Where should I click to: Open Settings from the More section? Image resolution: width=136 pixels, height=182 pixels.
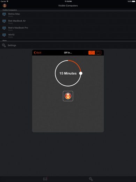click(68, 45)
